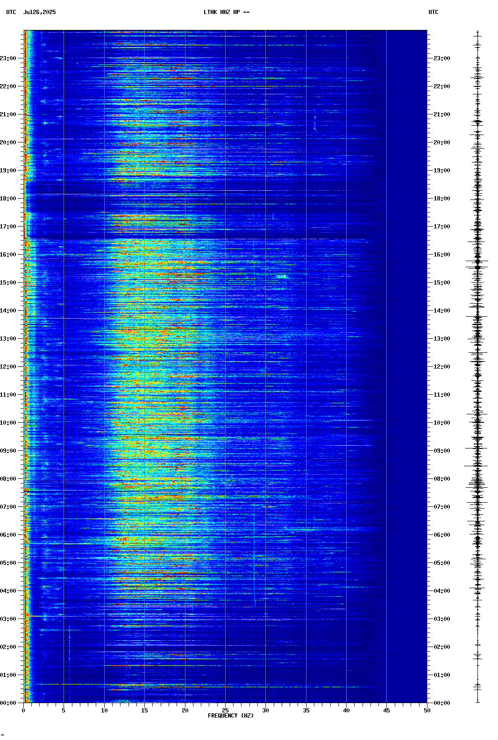498x740 pixels.
Task: Click the 45 Hz frequency tick label
Action: pyautogui.click(x=386, y=711)
